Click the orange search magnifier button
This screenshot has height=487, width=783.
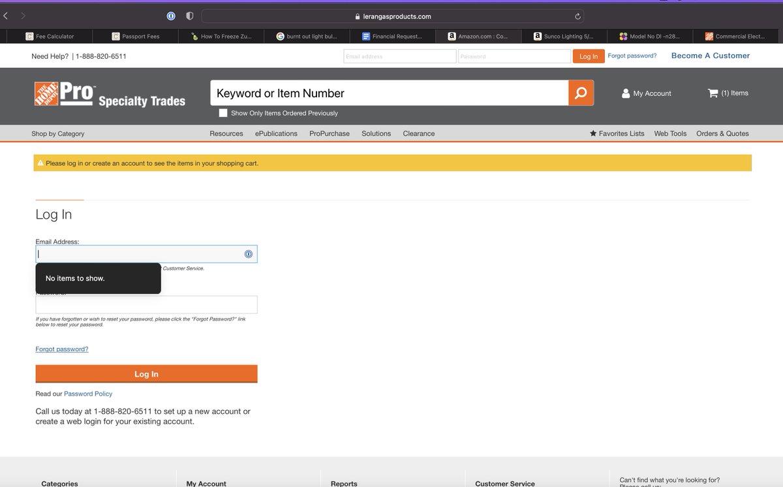click(x=581, y=93)
